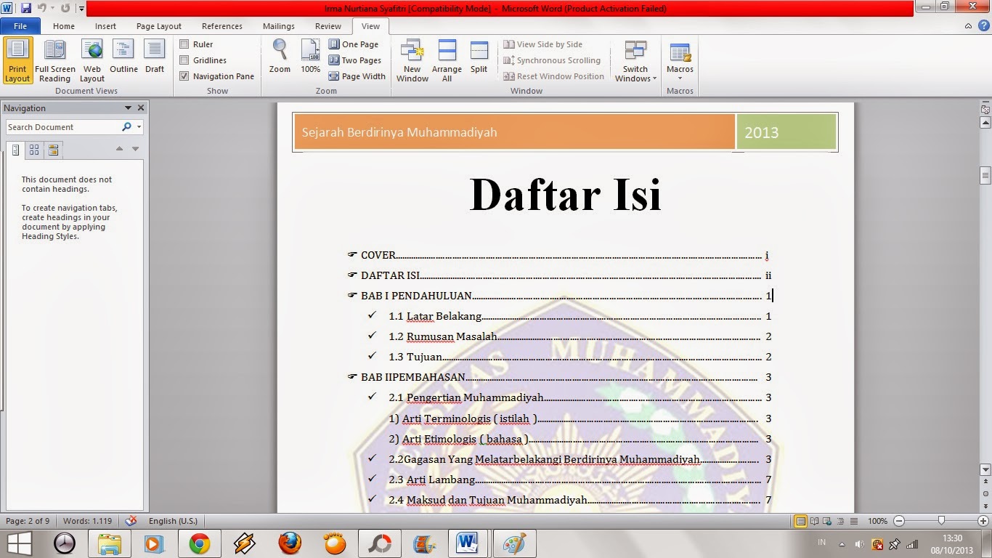The image size is (992, 558).
Task: Switch to Draft view
Action: [x=155, y=57]
